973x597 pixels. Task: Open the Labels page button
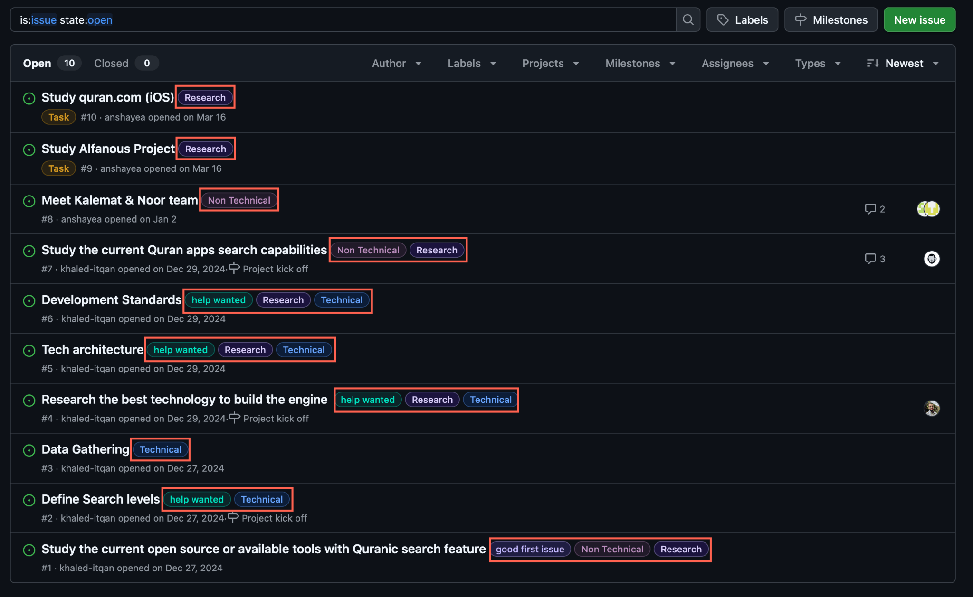pyautogui.click(x=742, y=20)
